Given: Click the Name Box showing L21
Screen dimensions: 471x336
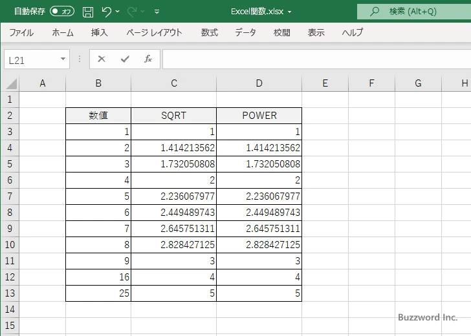Looking at the screenshot, I should [32, 59].
